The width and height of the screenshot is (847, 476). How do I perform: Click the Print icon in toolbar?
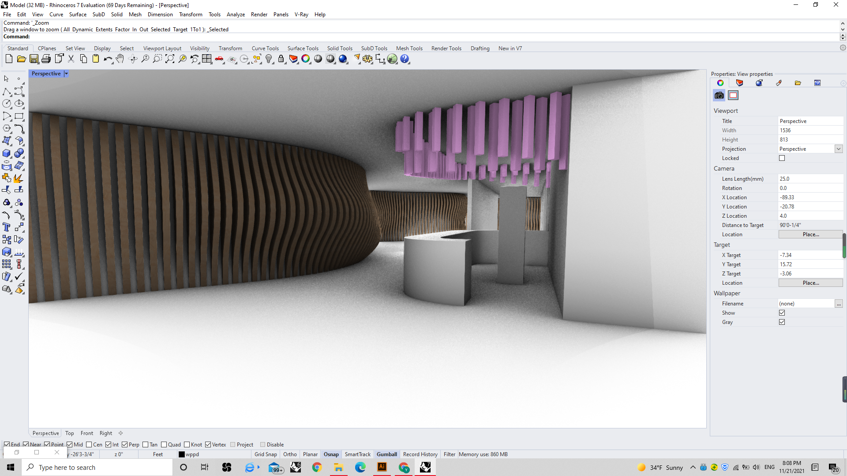click(x=46, y=59)
